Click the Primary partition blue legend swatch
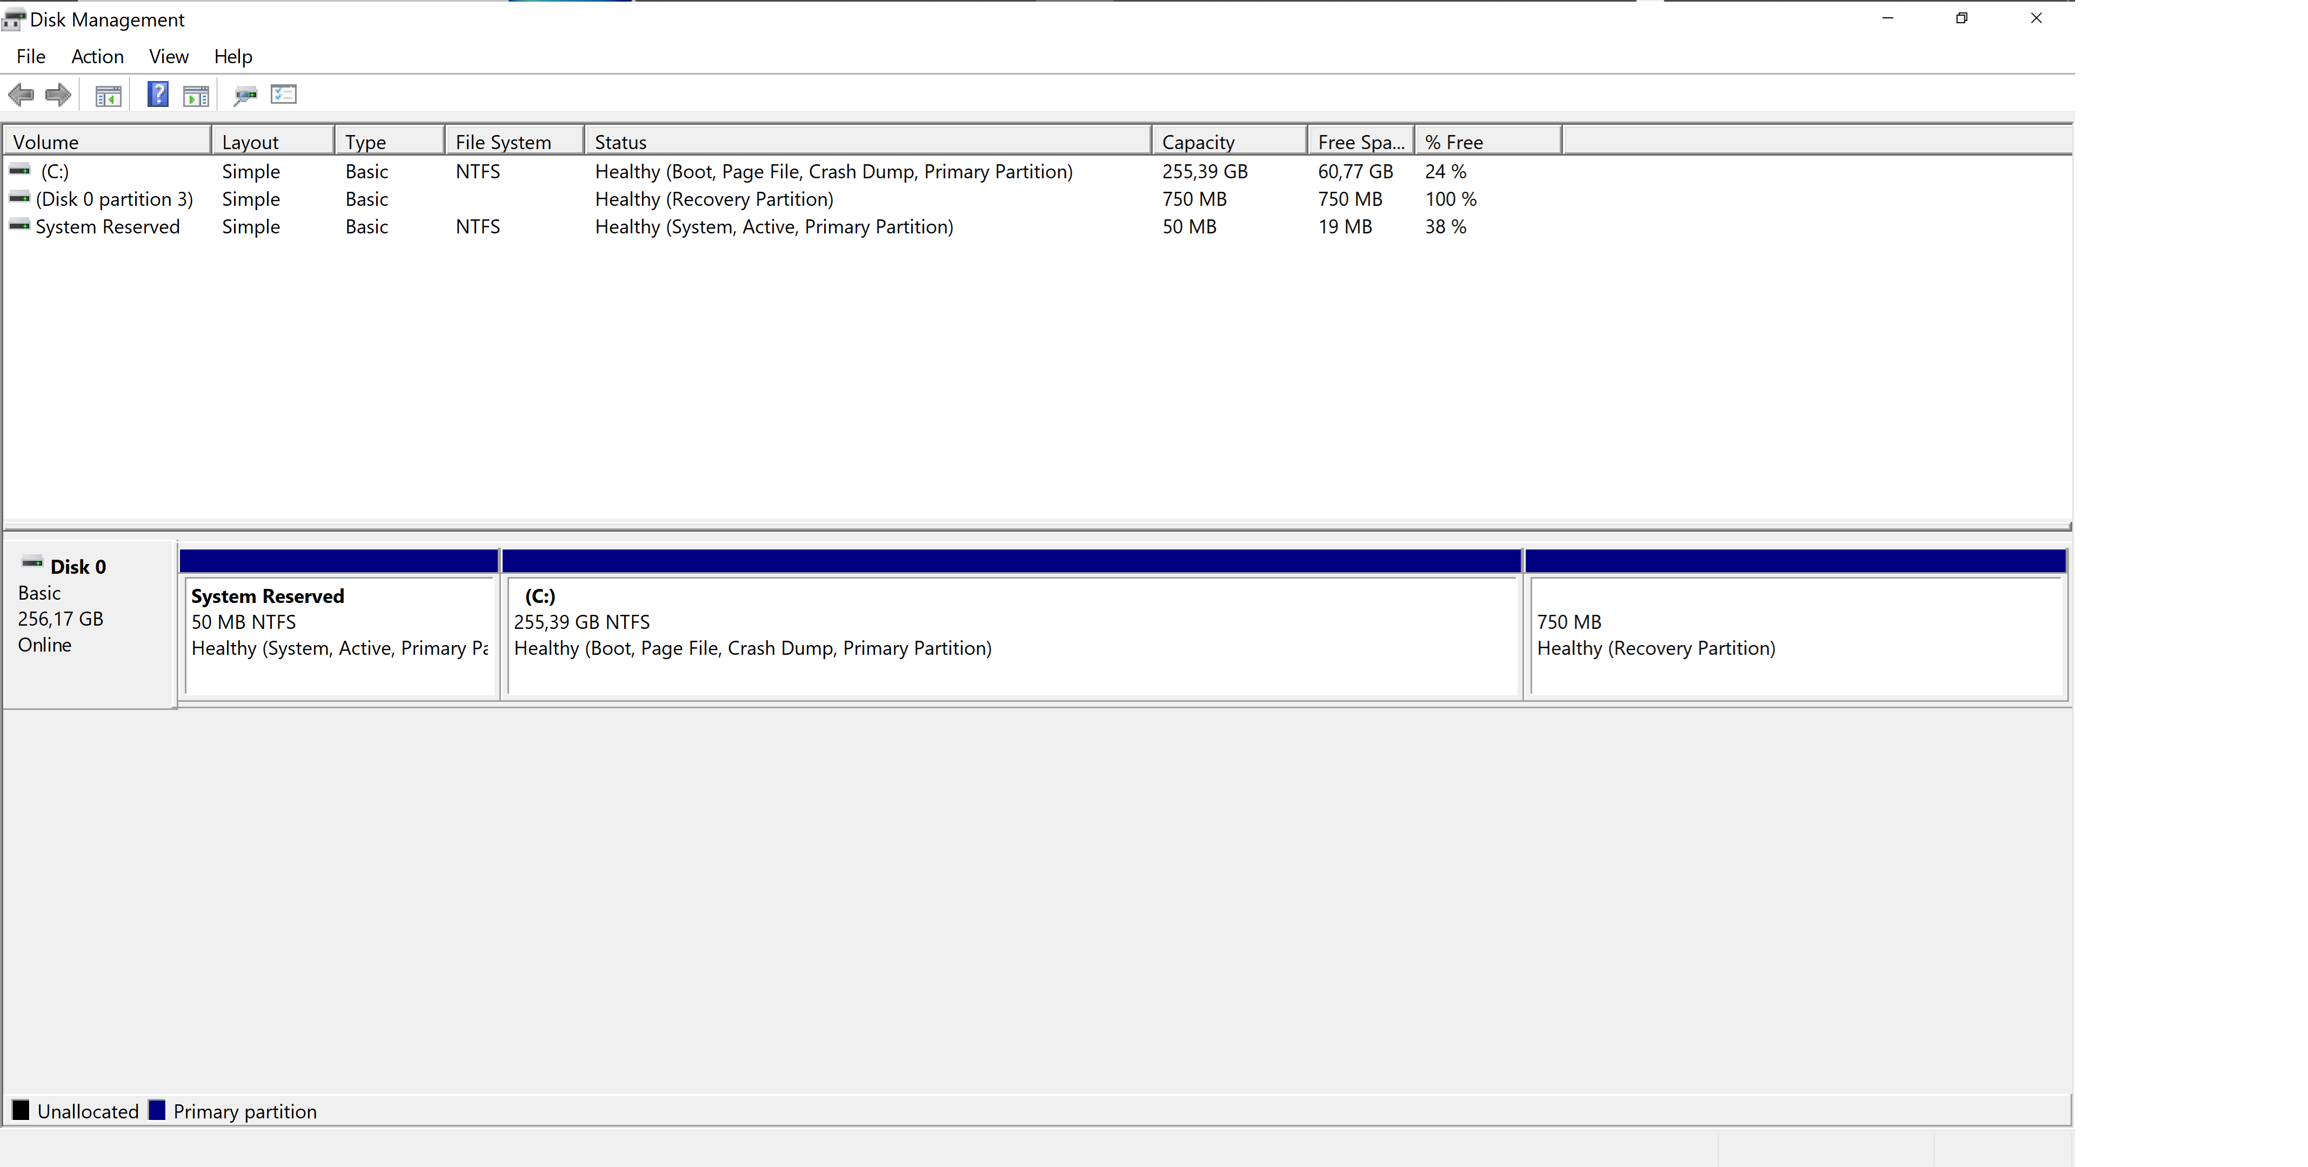Screen dimensions: 2308x1167 click(x=157, y=1111)
